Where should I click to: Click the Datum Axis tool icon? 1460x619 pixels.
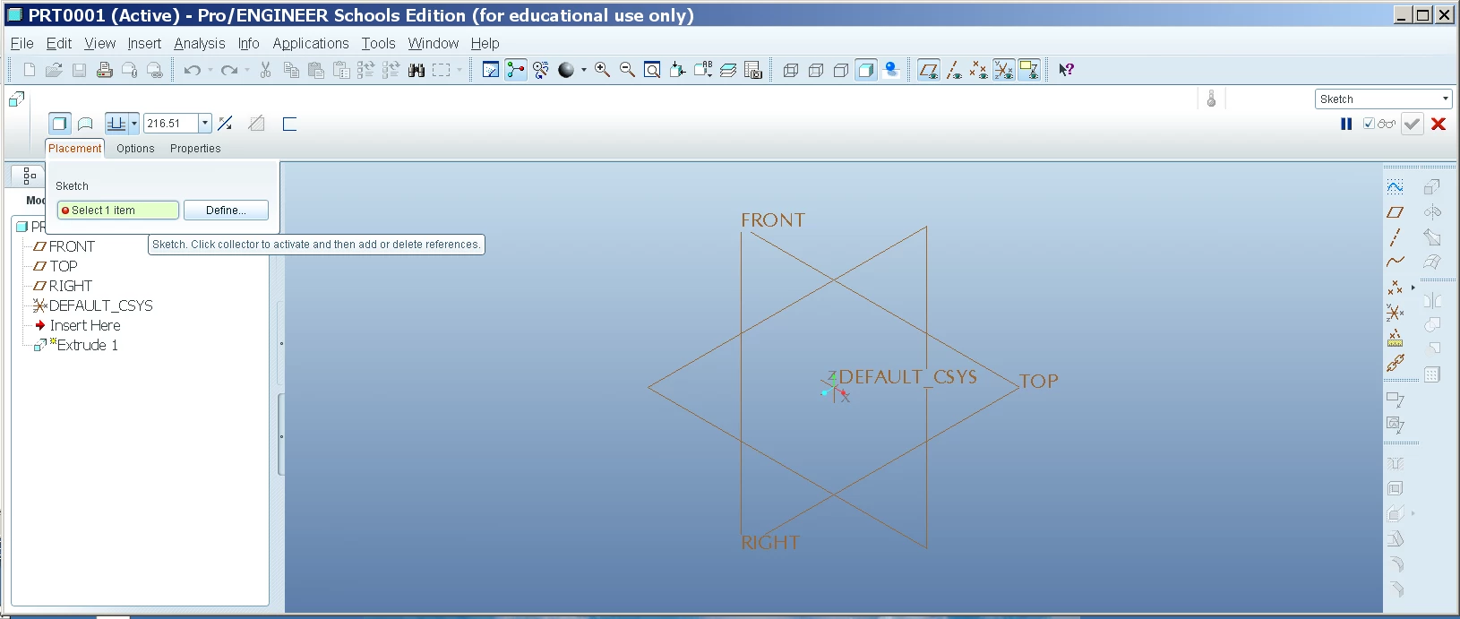1396,237
